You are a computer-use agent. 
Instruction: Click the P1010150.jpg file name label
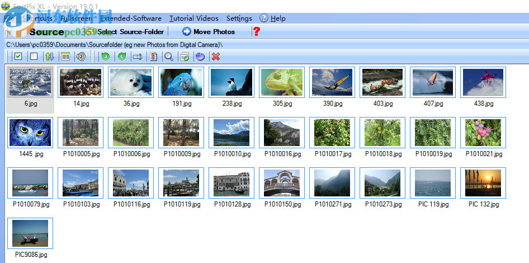point(283,204)
